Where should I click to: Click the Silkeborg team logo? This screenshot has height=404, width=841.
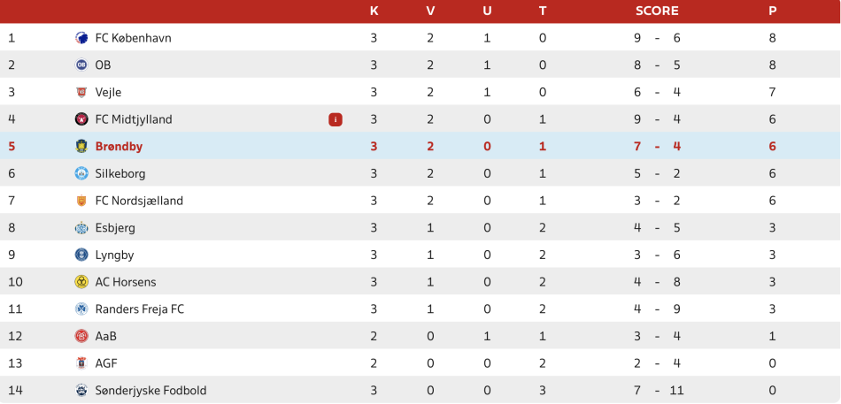[81, 173]
